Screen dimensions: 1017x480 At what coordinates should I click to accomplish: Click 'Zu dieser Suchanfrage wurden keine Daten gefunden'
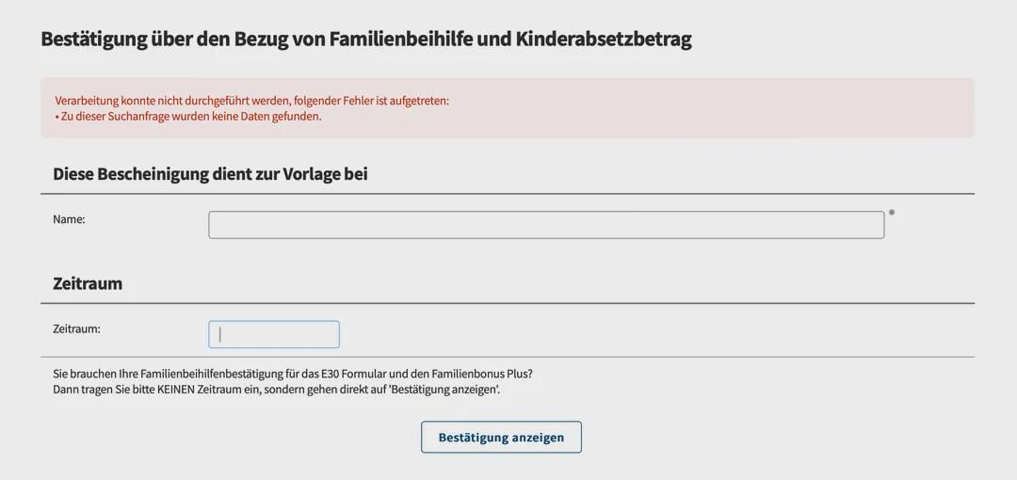(x=191, y=117)
